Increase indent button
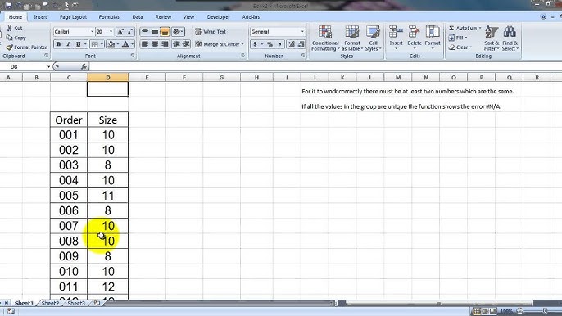This screenshot has height=316, width=562. click(187, 44)
